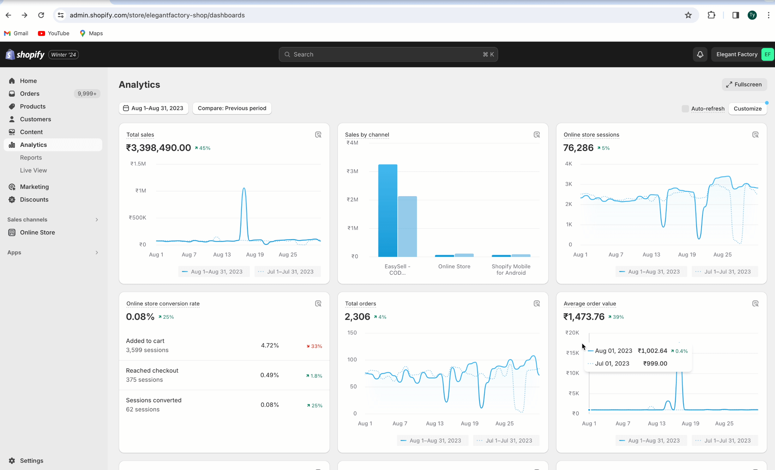
Task: Open the Shopify notifications bell
Action: (700, 54)
